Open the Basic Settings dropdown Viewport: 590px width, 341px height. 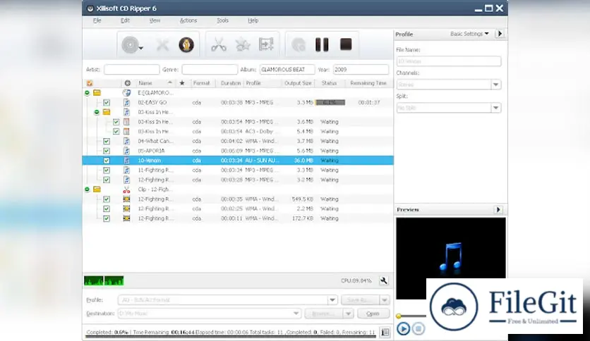pos(469,34)
